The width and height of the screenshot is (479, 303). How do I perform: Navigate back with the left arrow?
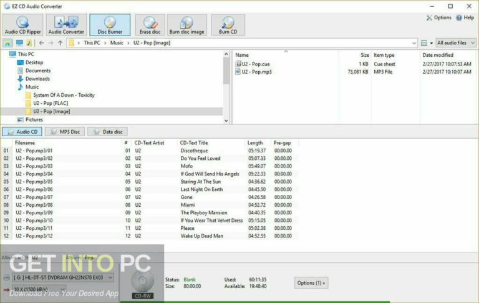coord(42,43)
